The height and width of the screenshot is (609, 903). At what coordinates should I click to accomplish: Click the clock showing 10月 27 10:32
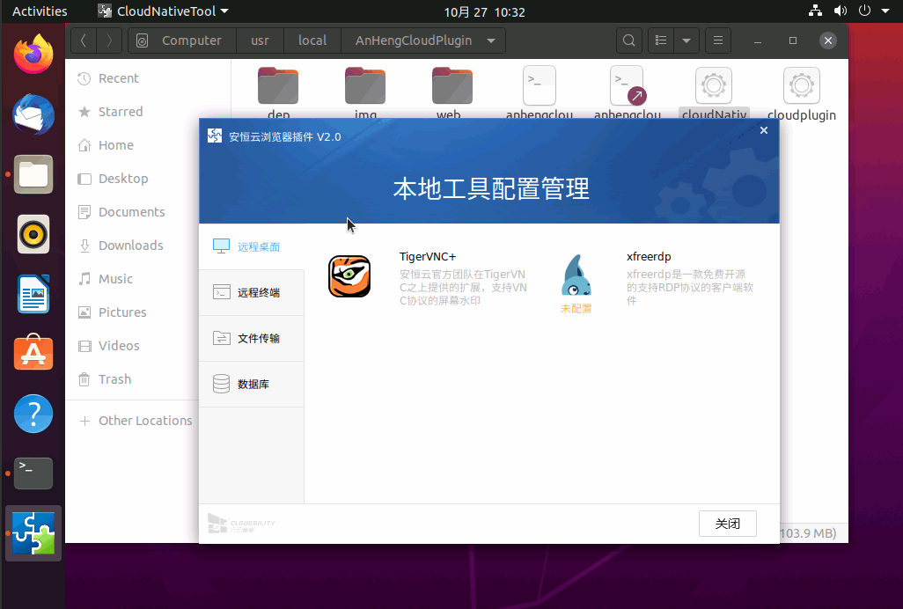point(484,12)
